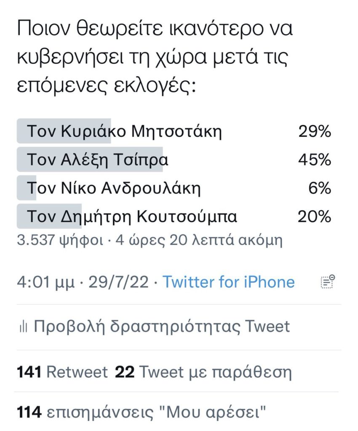Image resolution: width=358 pixels, height=431 pixels.
Task: Tap the bar chart activity icon
Action: 23,327
